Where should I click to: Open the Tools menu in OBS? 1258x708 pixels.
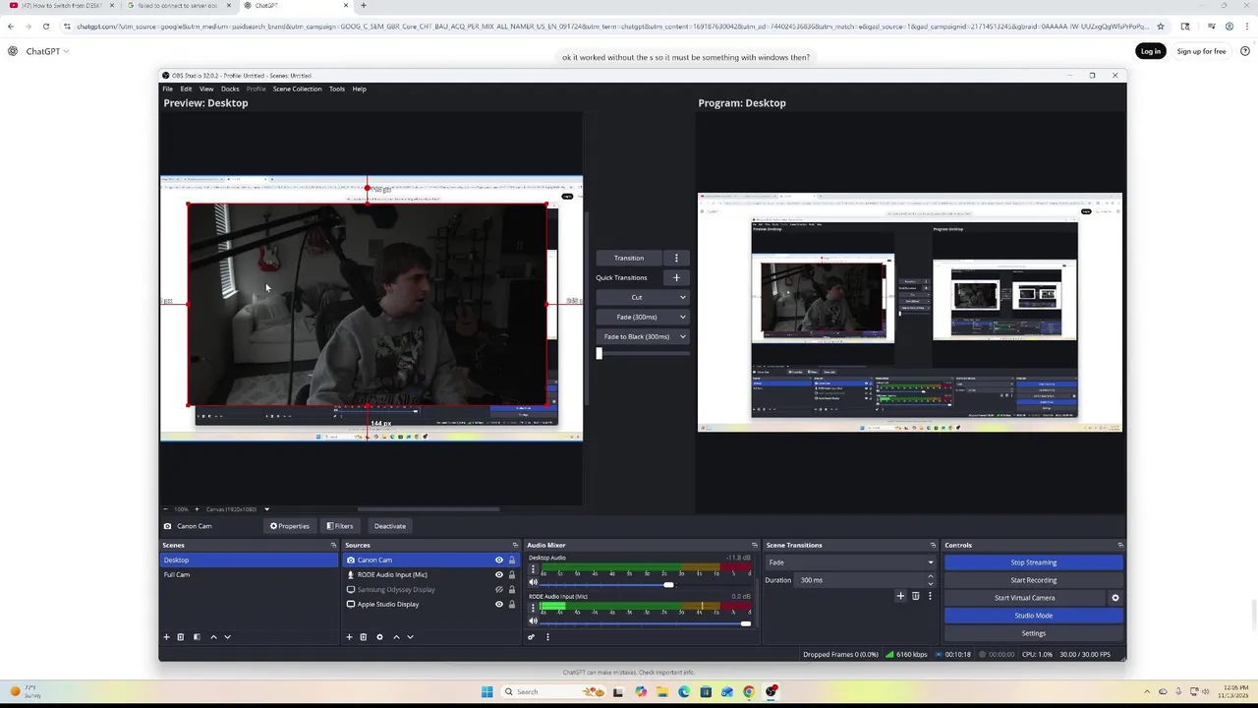(337, 88)
